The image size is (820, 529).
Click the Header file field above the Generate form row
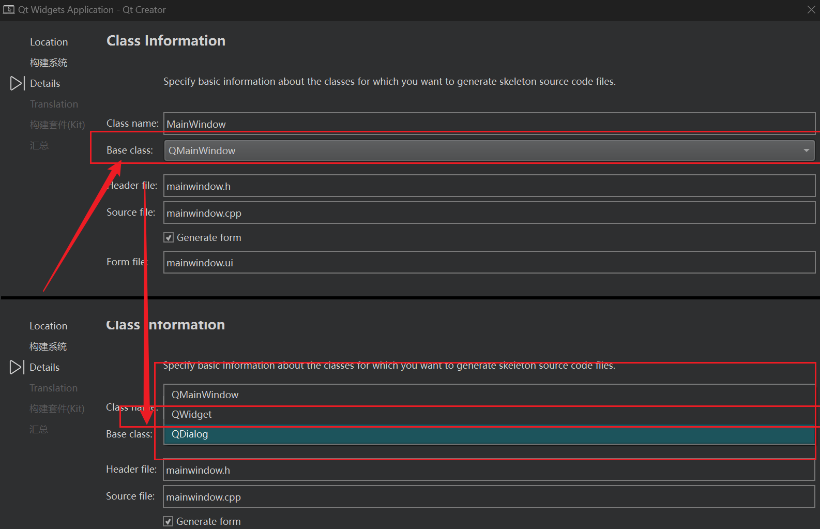tap(489, 186)
